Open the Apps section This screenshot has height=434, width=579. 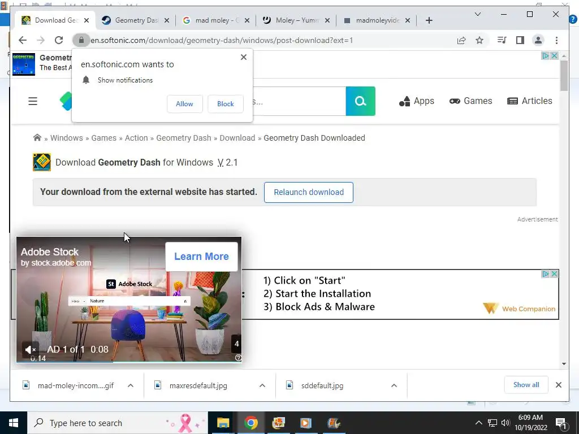(417, 101)
